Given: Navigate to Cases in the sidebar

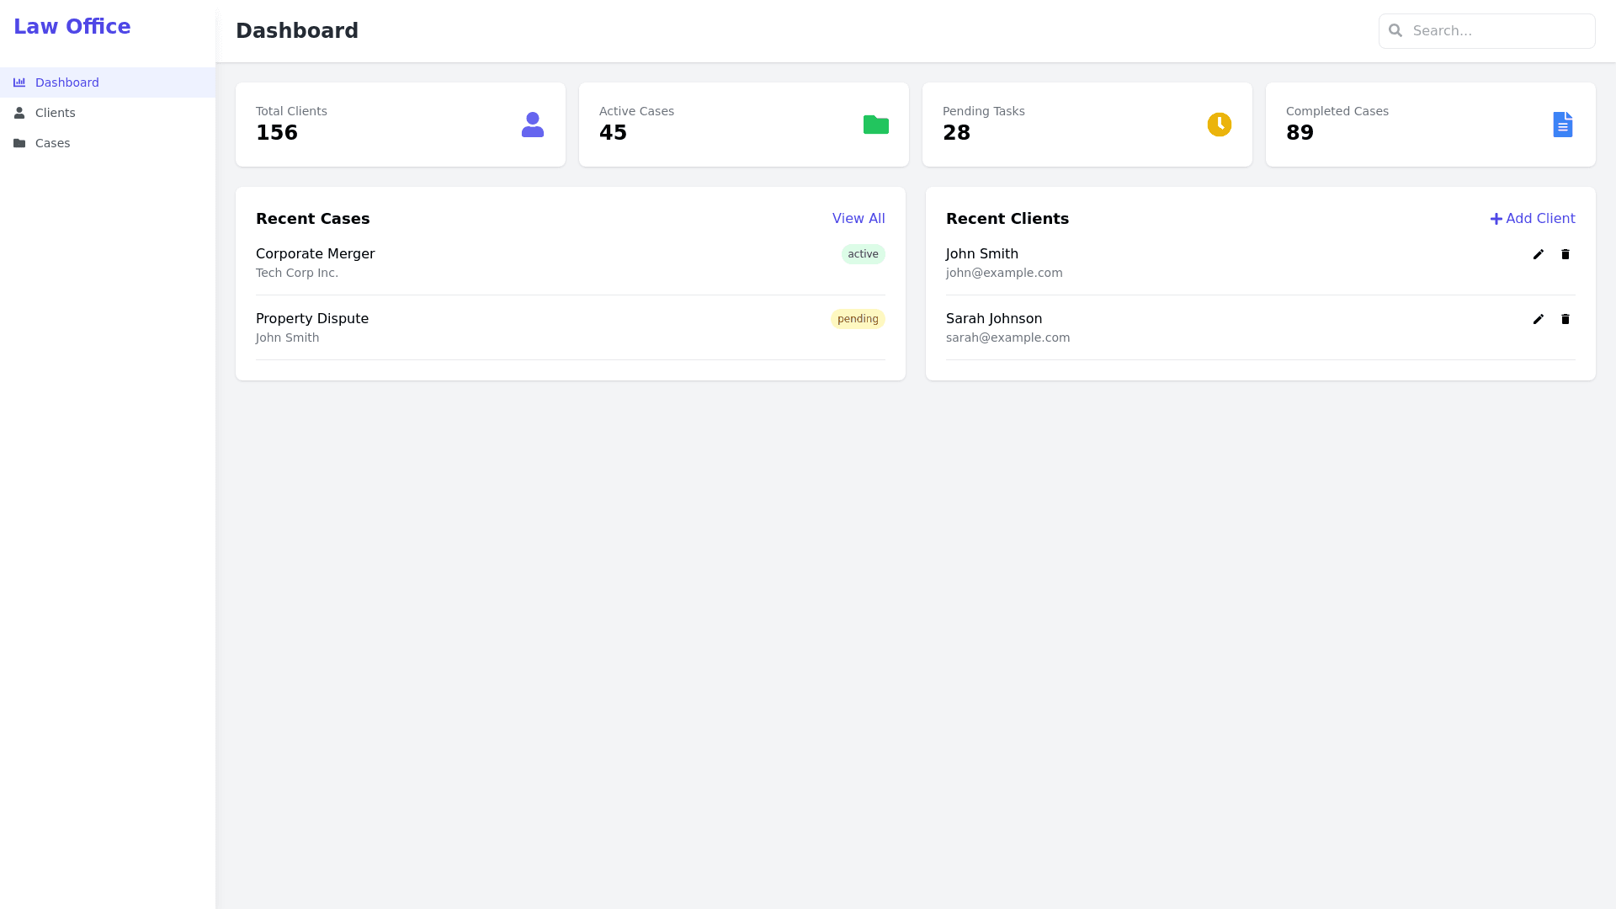Looking at the screenshot, I should coord(52,143).
